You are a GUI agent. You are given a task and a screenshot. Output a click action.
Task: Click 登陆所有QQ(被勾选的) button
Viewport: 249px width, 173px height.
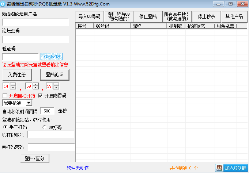[x=118, y=16]
